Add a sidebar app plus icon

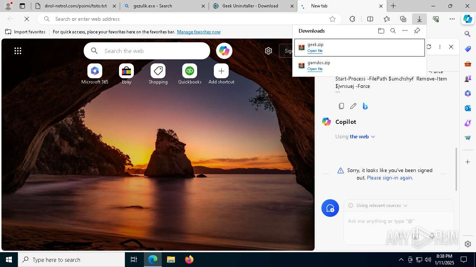[468, 162]
